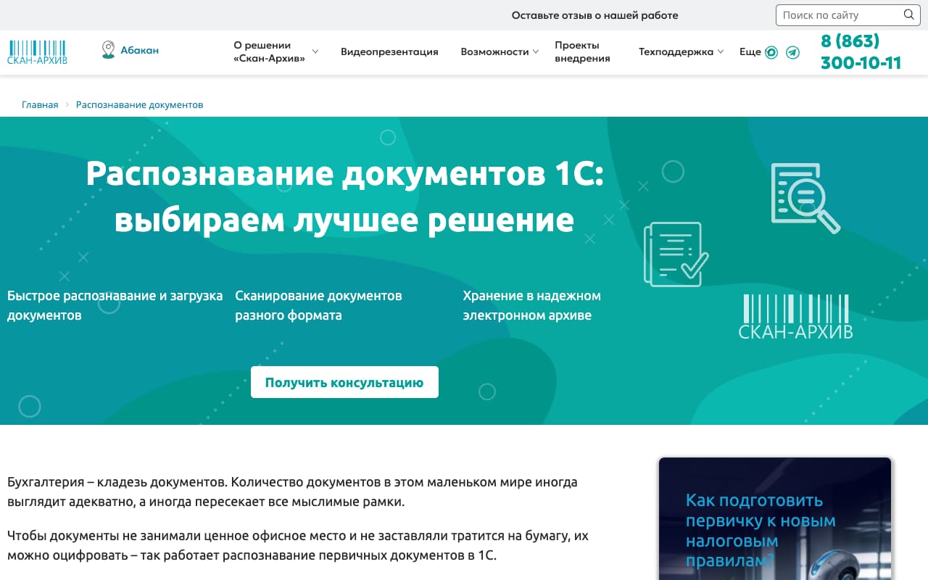Open the Техподдержка menu item
Viewport: 928px width, 580px height.
(676, 51)
